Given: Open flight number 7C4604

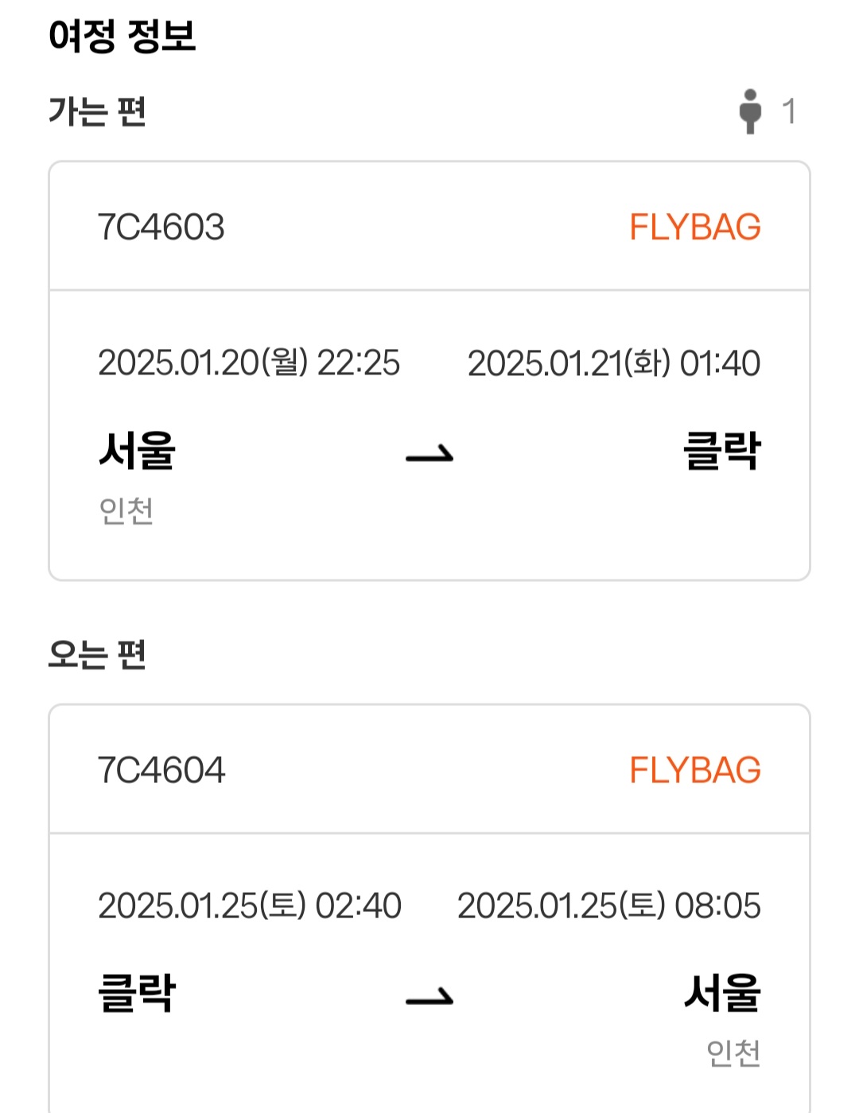Looking at the screenshot, I should pos(161,770).
